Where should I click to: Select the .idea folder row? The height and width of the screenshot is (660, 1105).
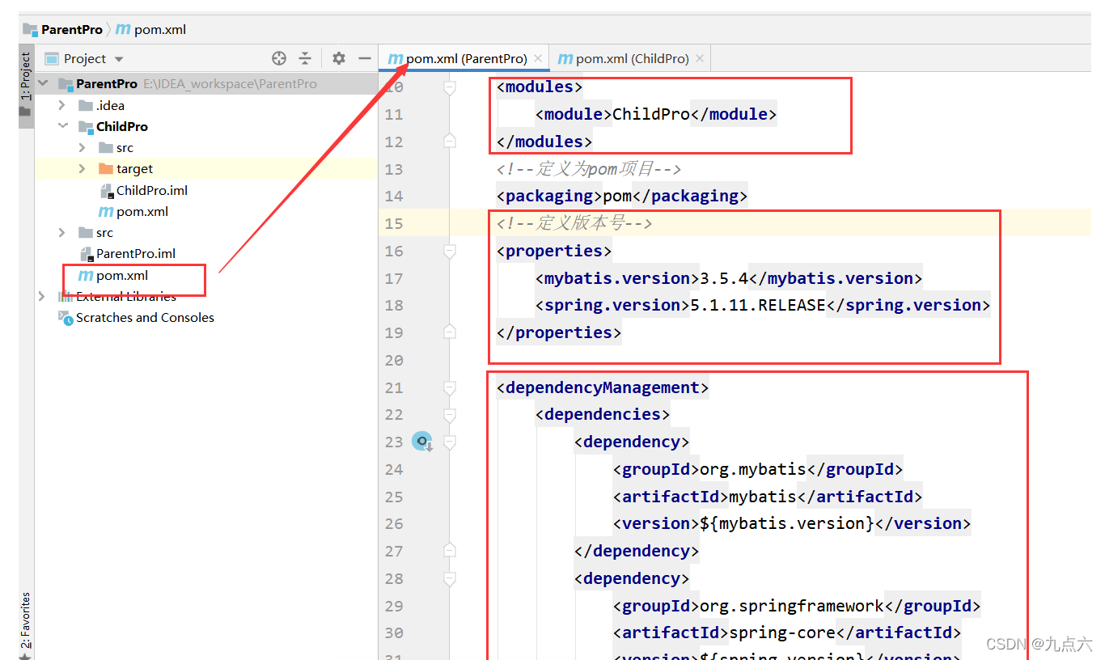(x=206, y=105)
